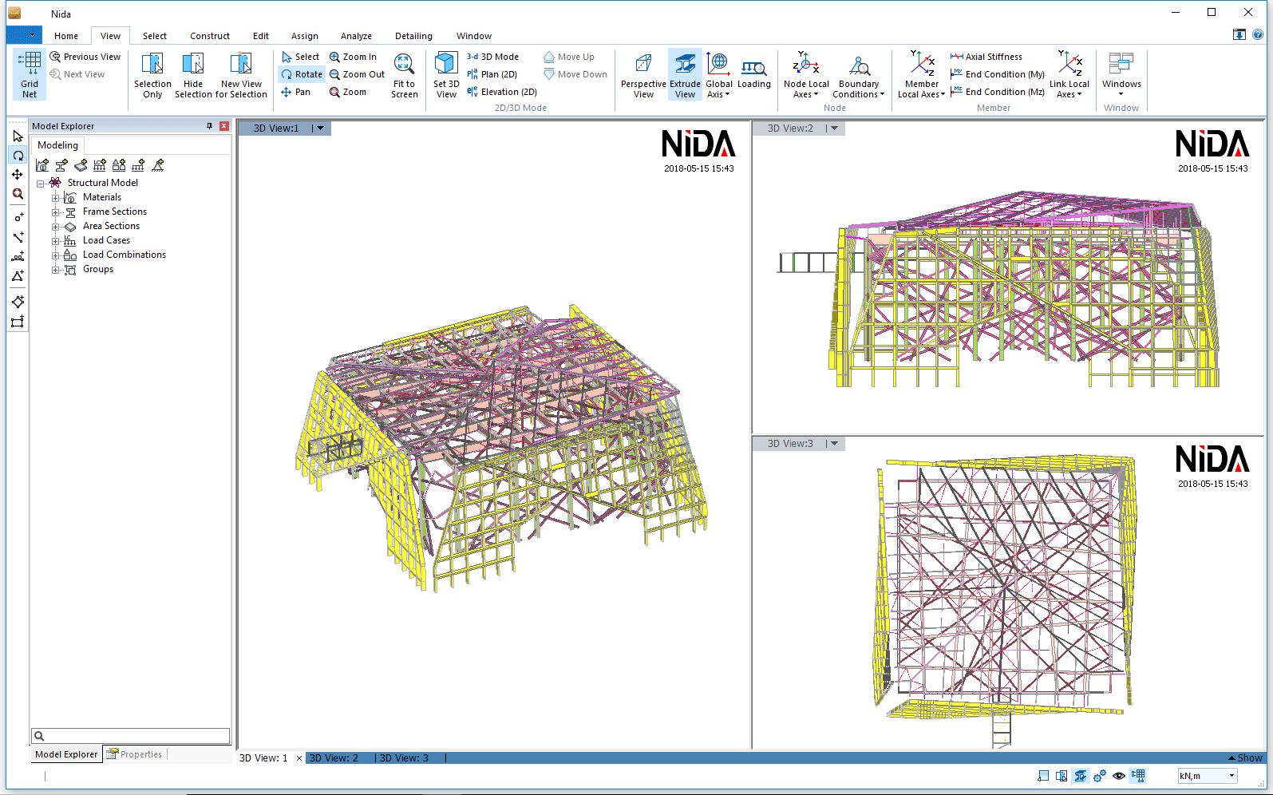Click End Condition (My) button
Image resolution: width=1273 pixels, height=795 pixels.
pos(997,74)
